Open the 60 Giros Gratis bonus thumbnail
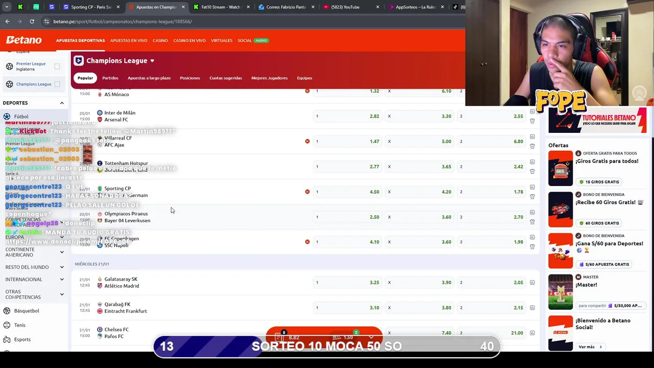Screen dimensions: 654x368 coord(560,210)
